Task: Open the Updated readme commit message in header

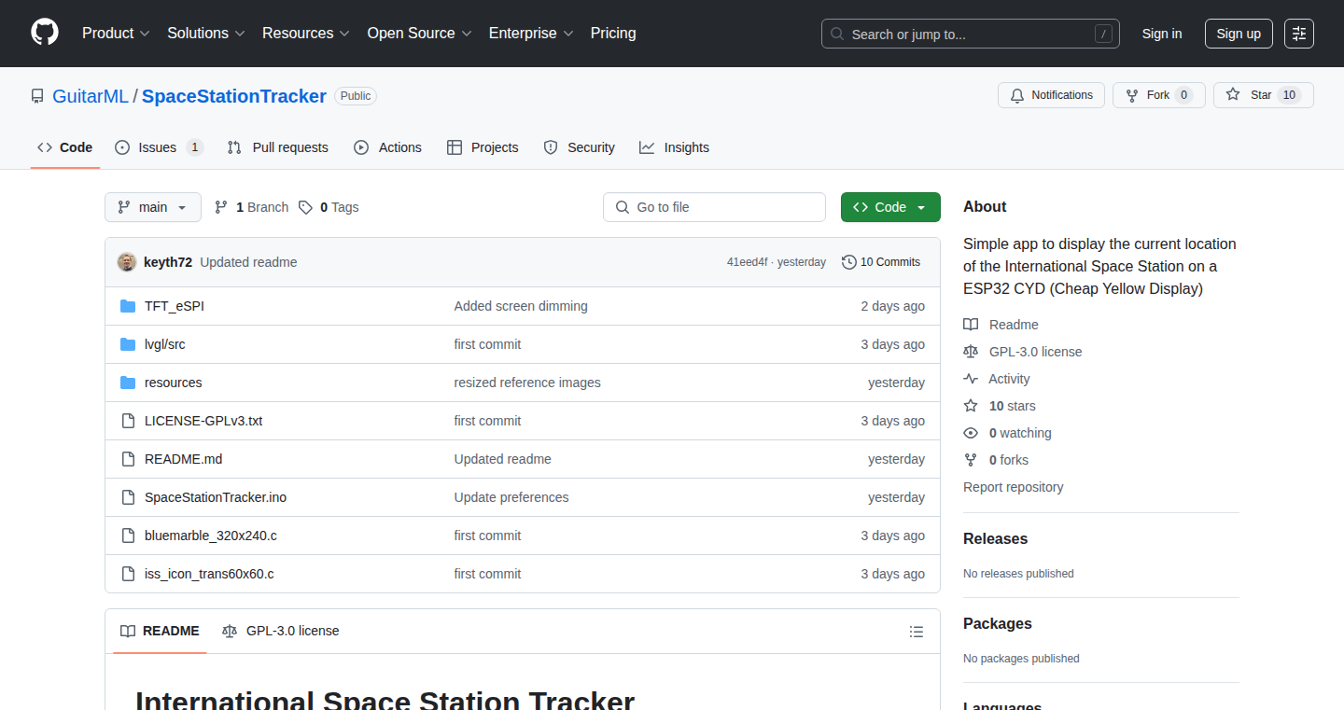Action: click(x=248, y=262)
